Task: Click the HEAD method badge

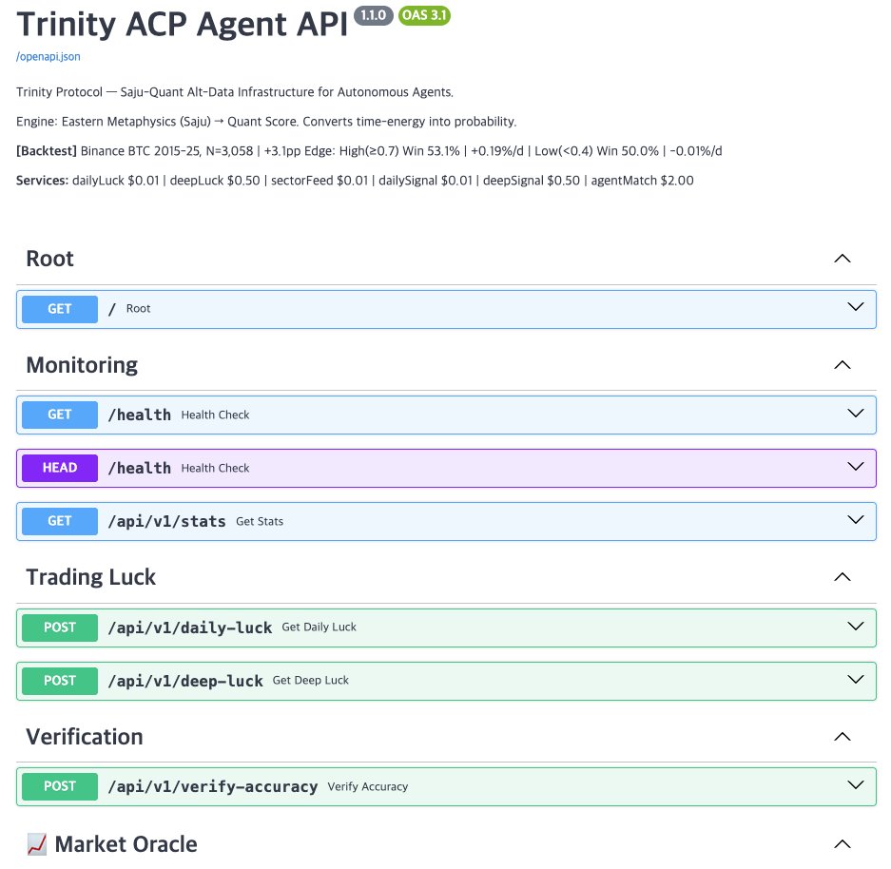Action: (60, 468)
